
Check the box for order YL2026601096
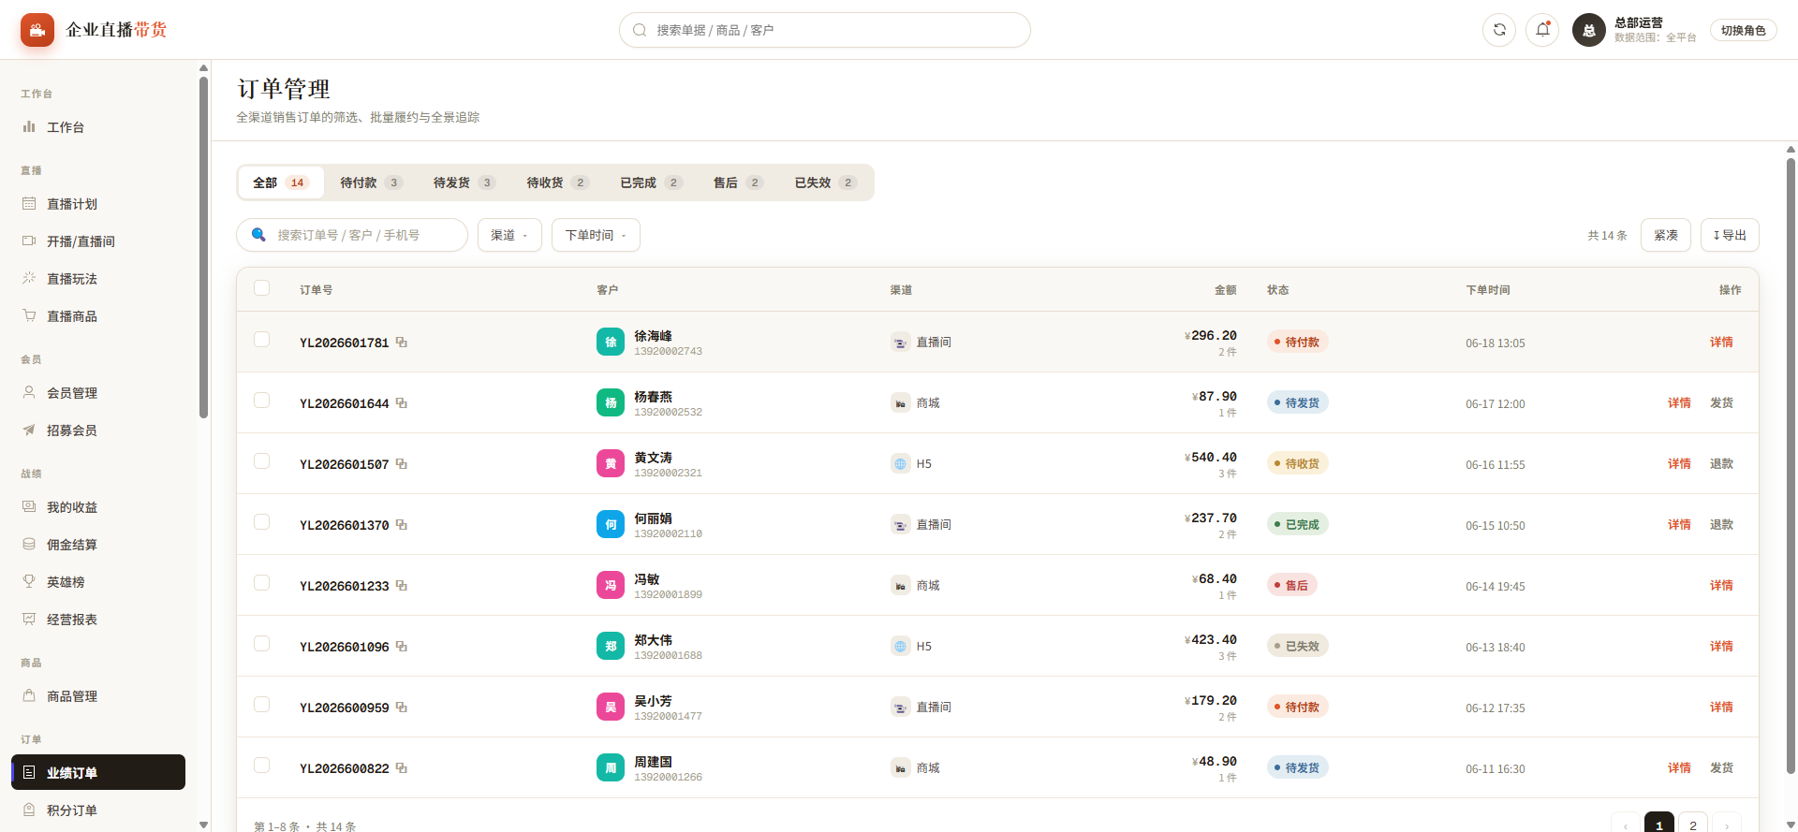point(262,644)
